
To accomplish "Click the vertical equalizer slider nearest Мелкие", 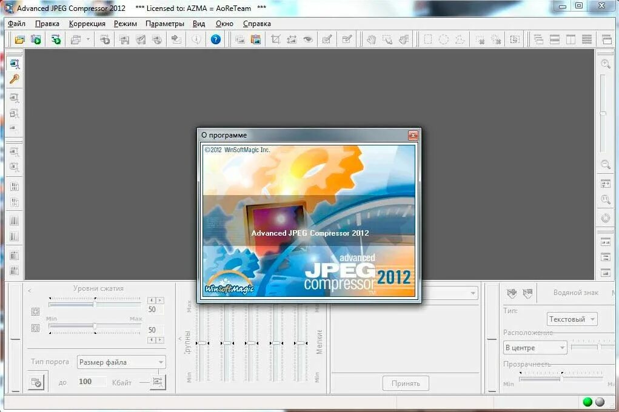I will click(x=300, y=343).
